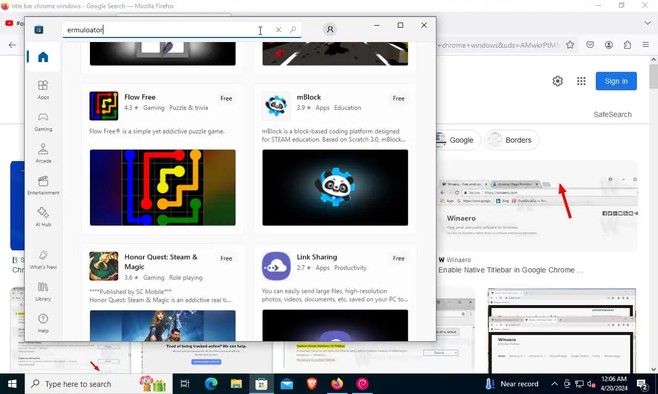Open Google apps grid in Firefox
Viewport: 658px width, 394px height.
click(x=581, y=81)
